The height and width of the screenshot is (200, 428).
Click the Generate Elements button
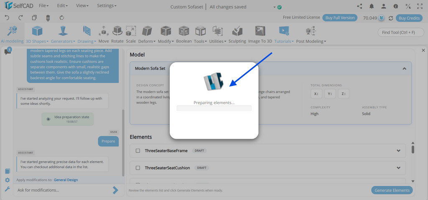tap(392, 190)
